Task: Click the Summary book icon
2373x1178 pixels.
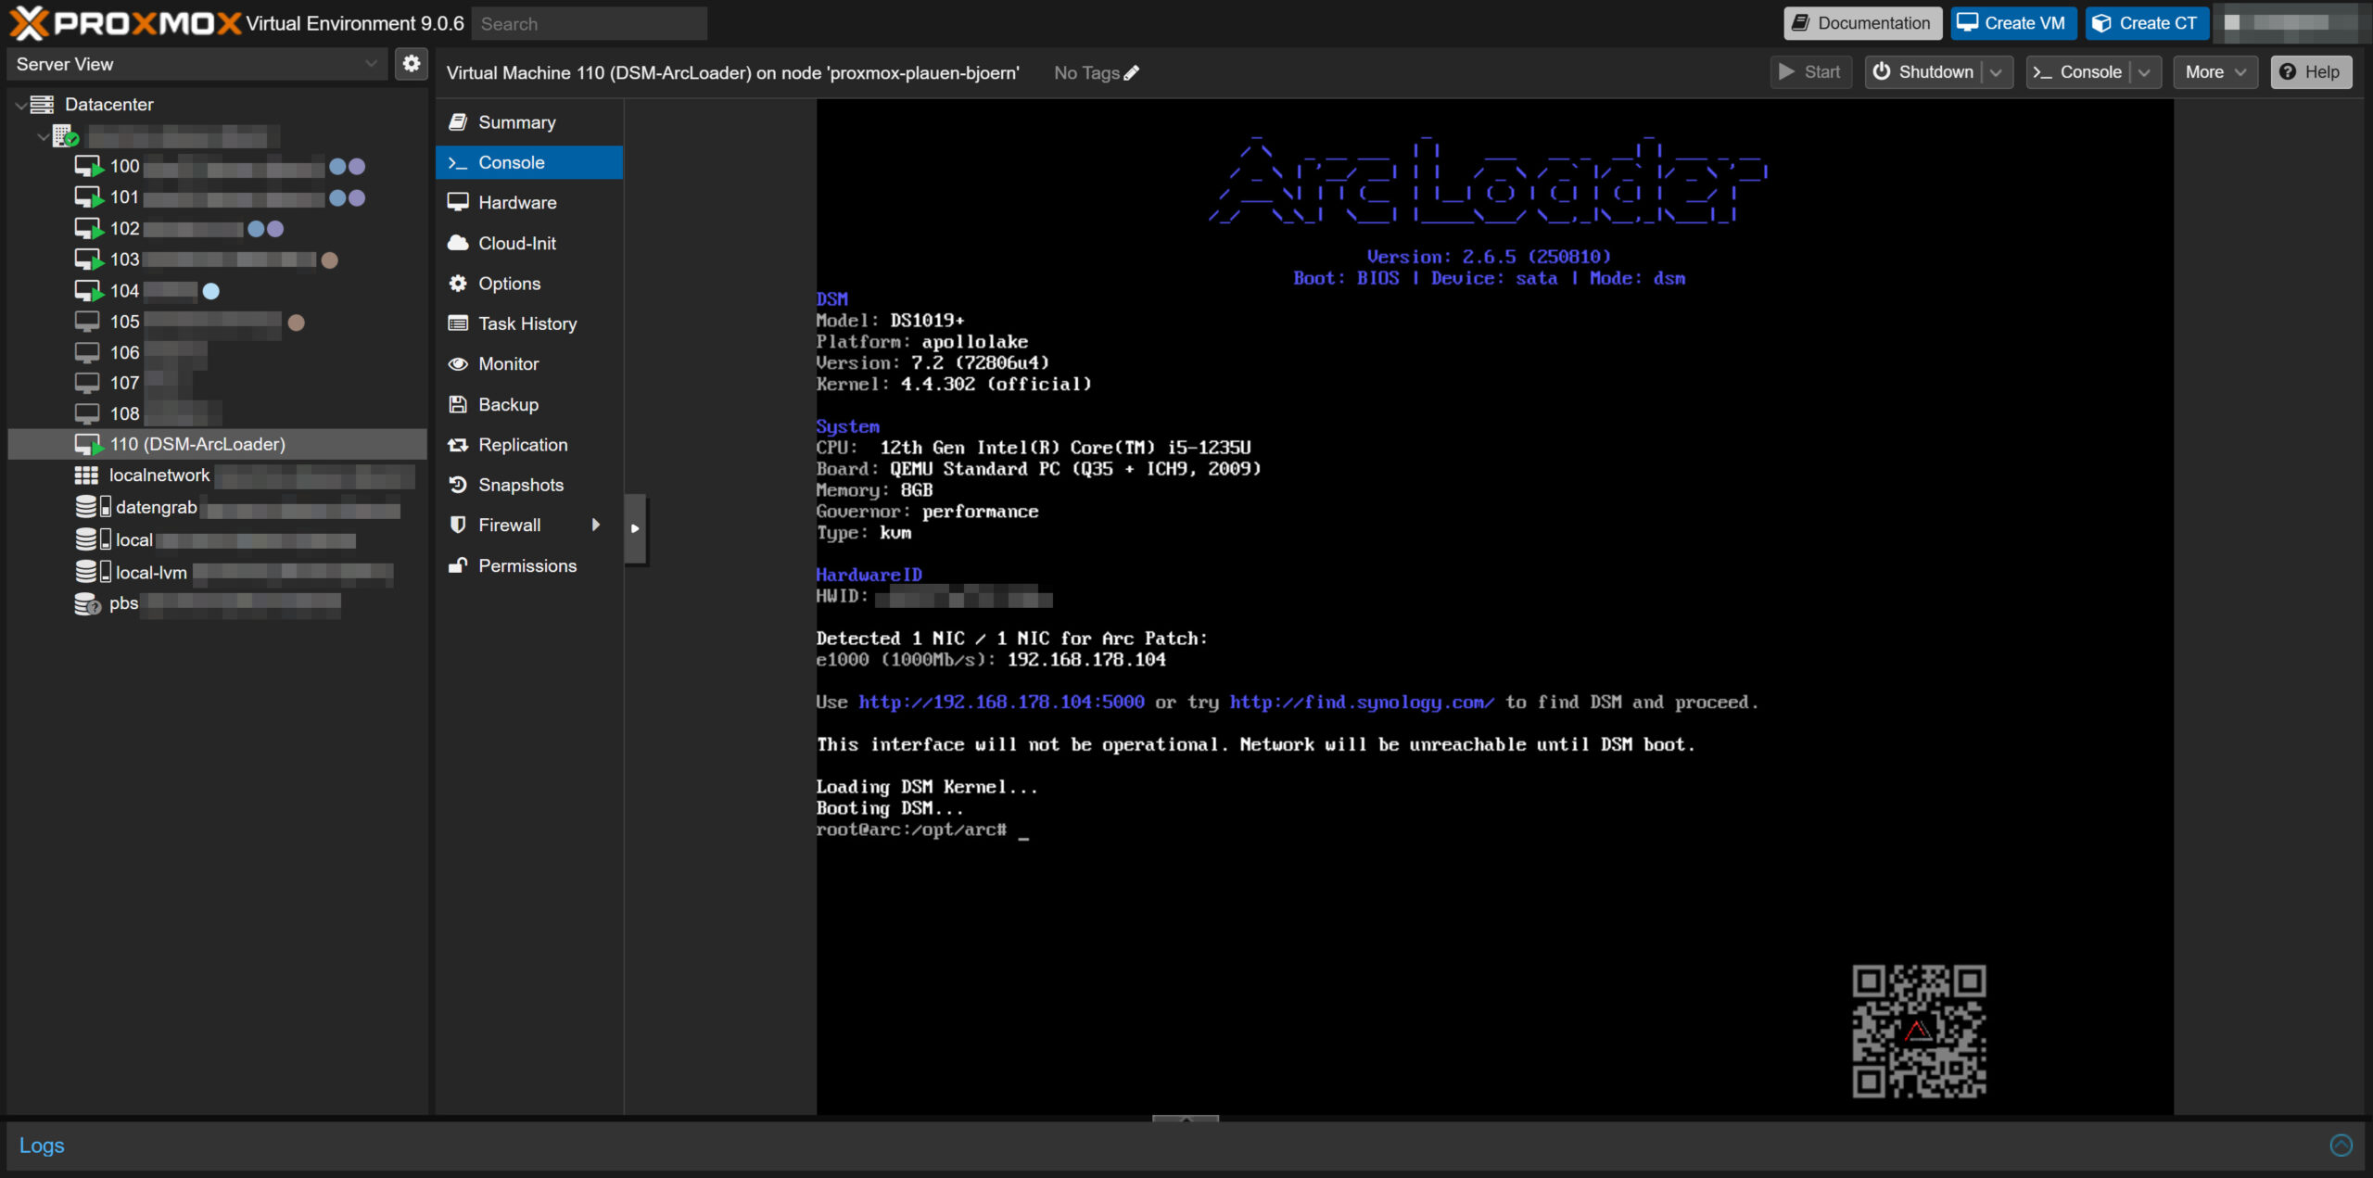Action: click(x=458, y=122)
